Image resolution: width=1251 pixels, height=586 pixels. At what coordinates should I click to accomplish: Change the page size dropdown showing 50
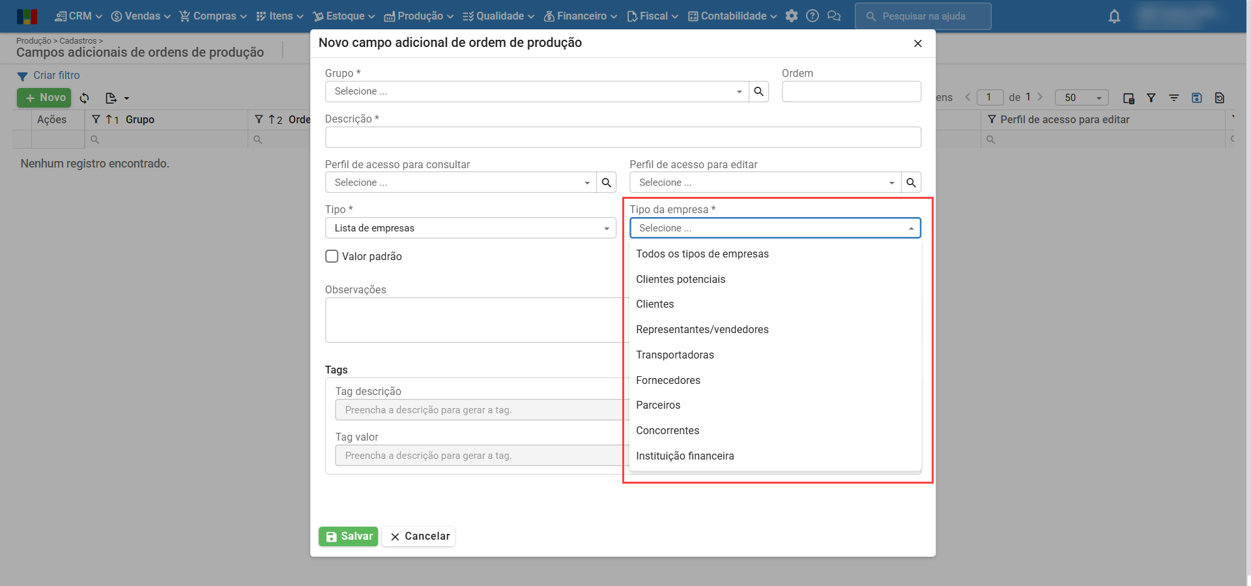click(x=1082, y=98)
